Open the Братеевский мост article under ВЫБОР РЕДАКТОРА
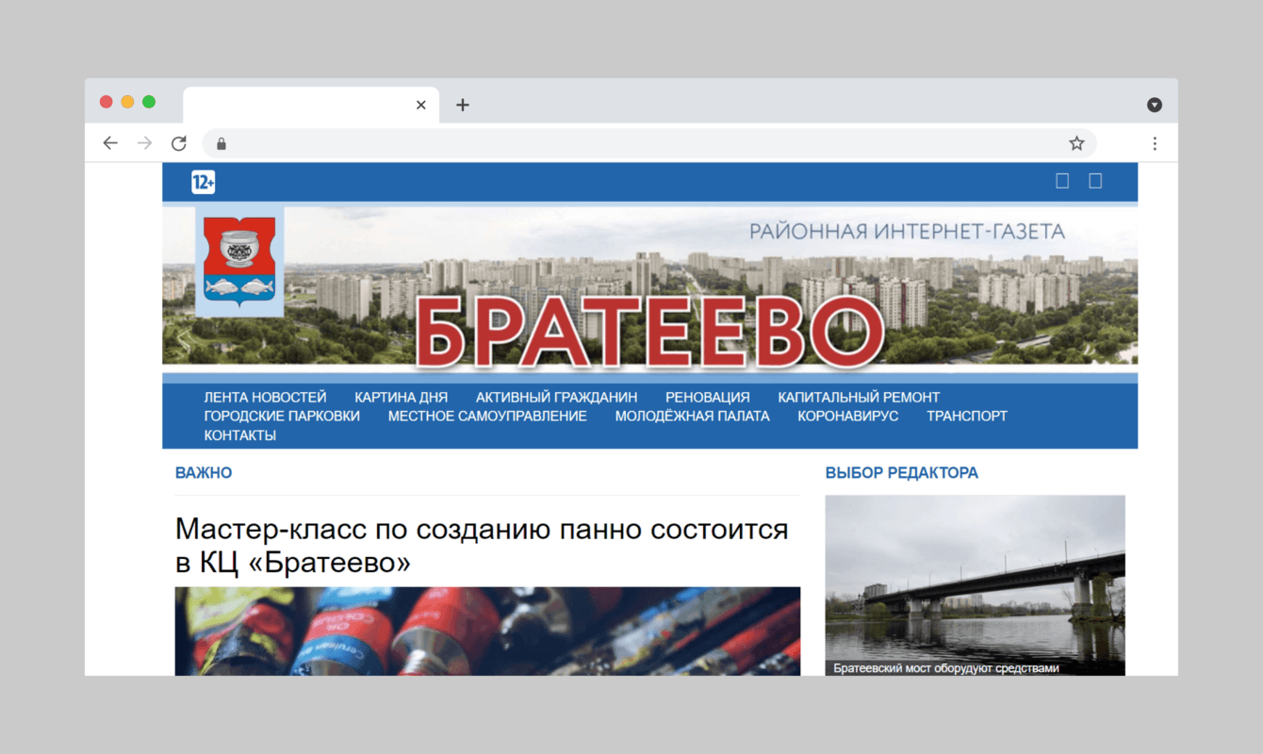This screenshot has height=754, width=1263. click(974, 584)
